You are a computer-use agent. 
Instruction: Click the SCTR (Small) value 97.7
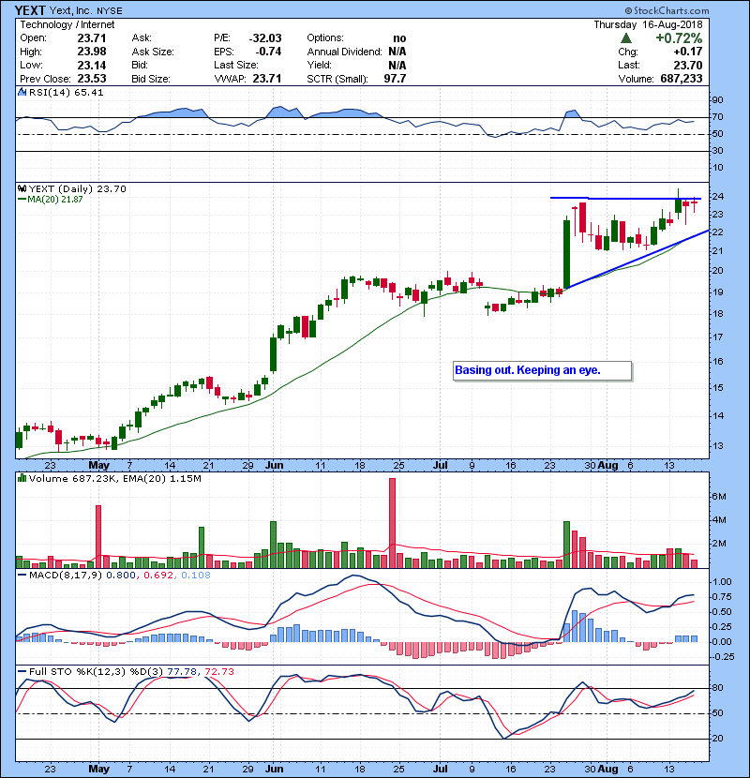point(395,79)
